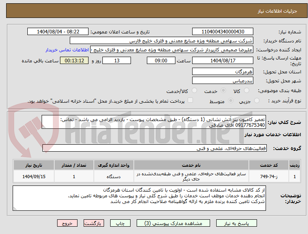Click the city field بندرعباس

click(223, 80)
